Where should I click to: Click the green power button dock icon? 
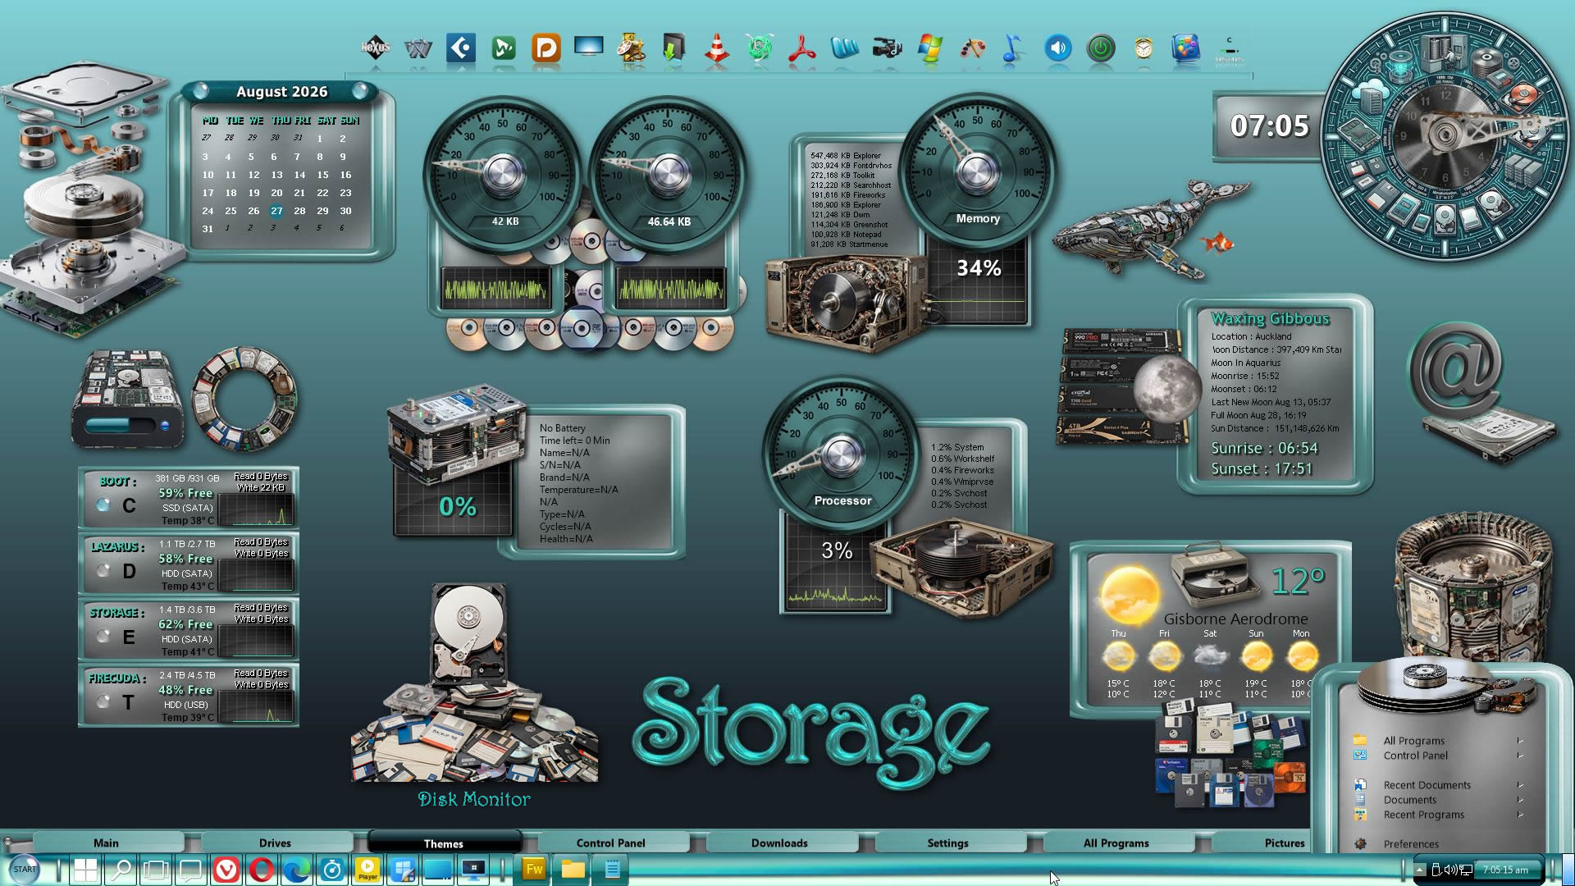1100,48
